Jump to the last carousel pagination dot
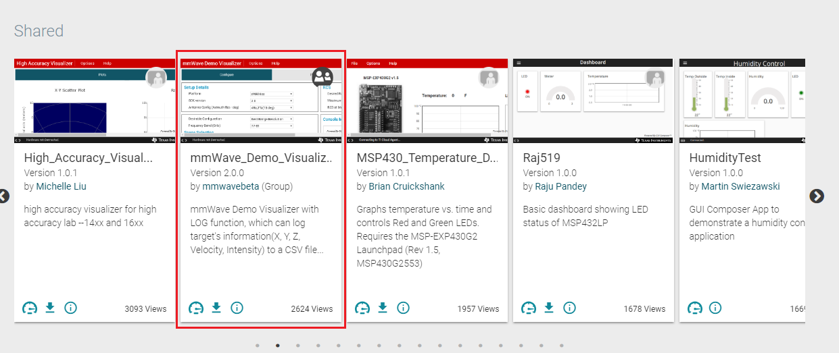Viewport: 839px width, 353px height. click(x=561, y=345)
